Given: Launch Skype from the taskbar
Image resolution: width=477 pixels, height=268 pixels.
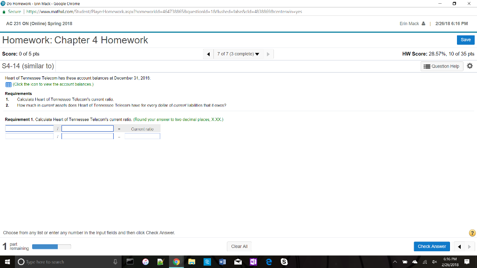Looking at the screenshot, I should point(284,261).
